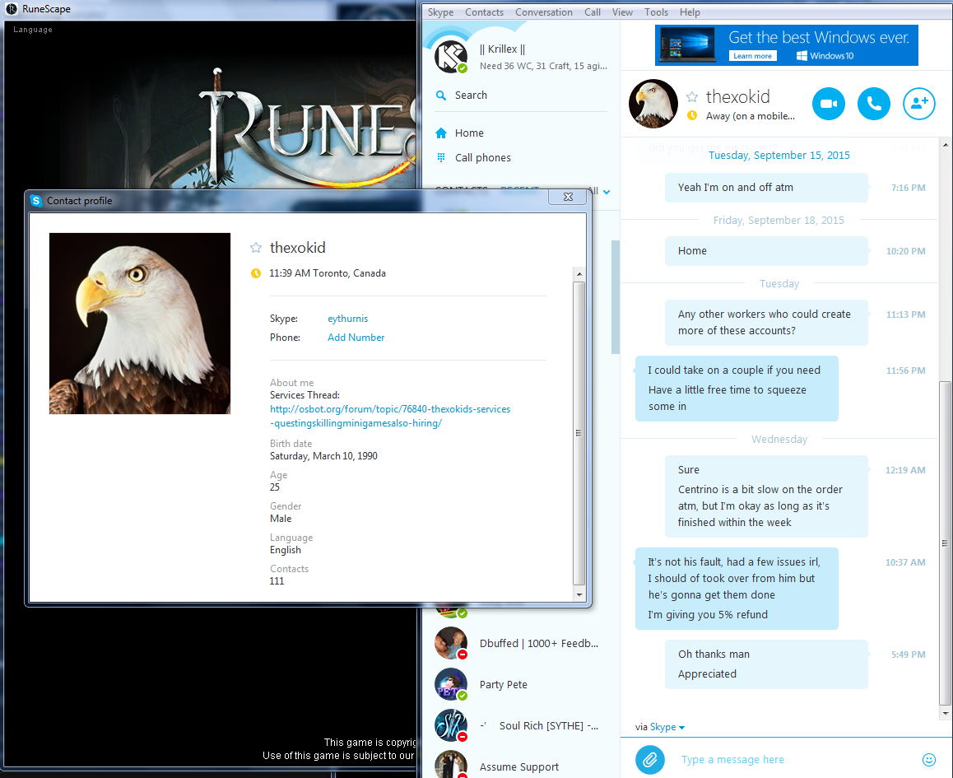The width and height of the screenshot is (953, 778).
Task: Add people to the conversation
Action: tap(919, 104)
